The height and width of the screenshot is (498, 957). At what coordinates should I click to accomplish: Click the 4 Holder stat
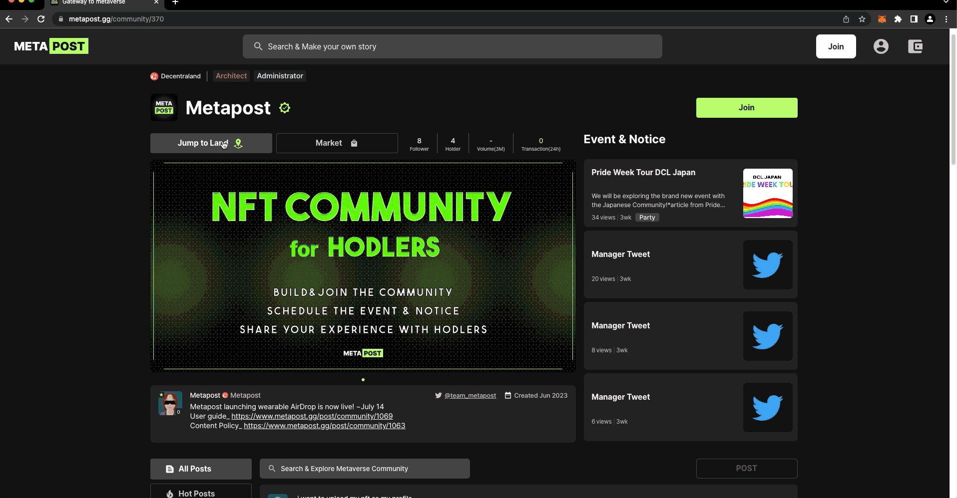point(453,144)
